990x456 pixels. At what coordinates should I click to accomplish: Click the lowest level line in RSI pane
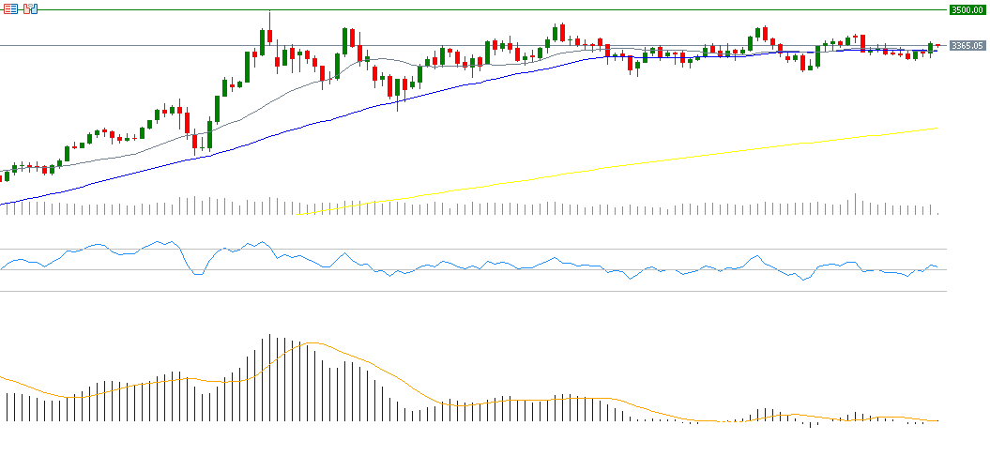(x=469, y=291)
